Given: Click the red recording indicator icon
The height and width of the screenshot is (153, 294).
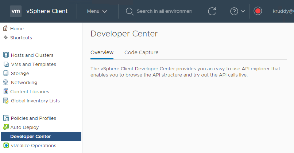Looking at the screenshot, I should click(258, 11).
